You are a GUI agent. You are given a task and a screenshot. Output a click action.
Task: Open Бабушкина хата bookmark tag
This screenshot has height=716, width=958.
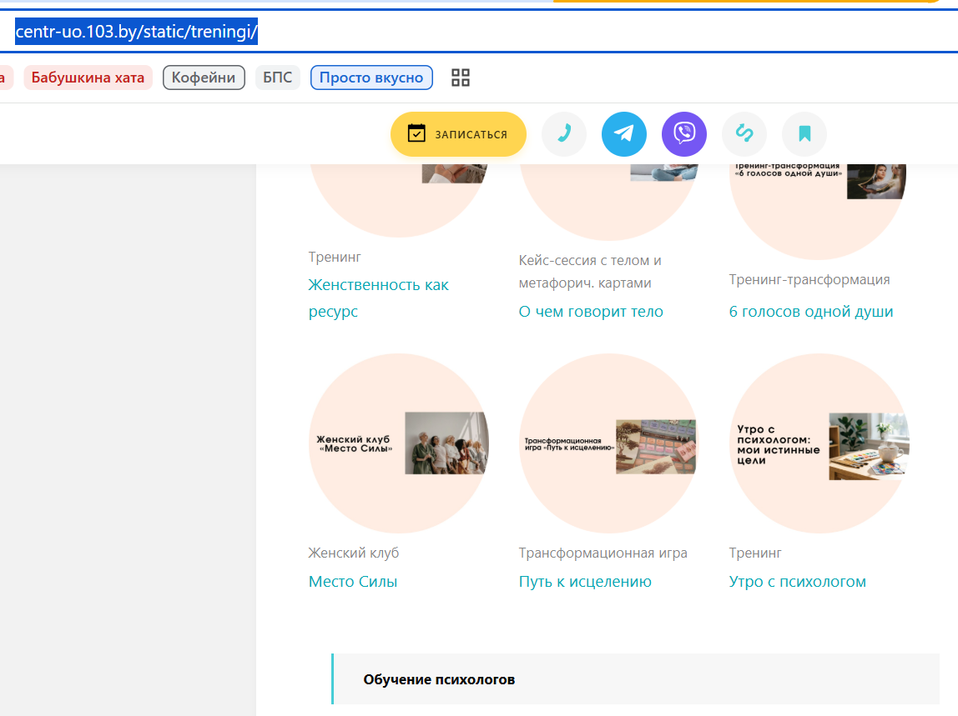(88, 78)
